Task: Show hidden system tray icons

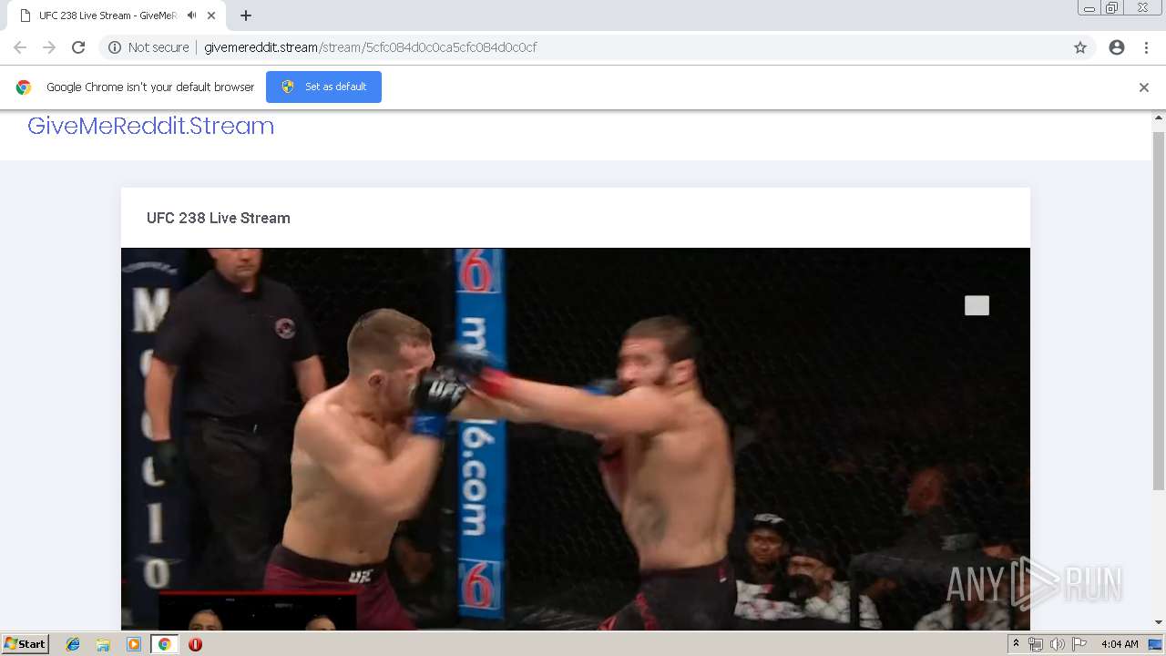Action: [x=1016, y=644]
